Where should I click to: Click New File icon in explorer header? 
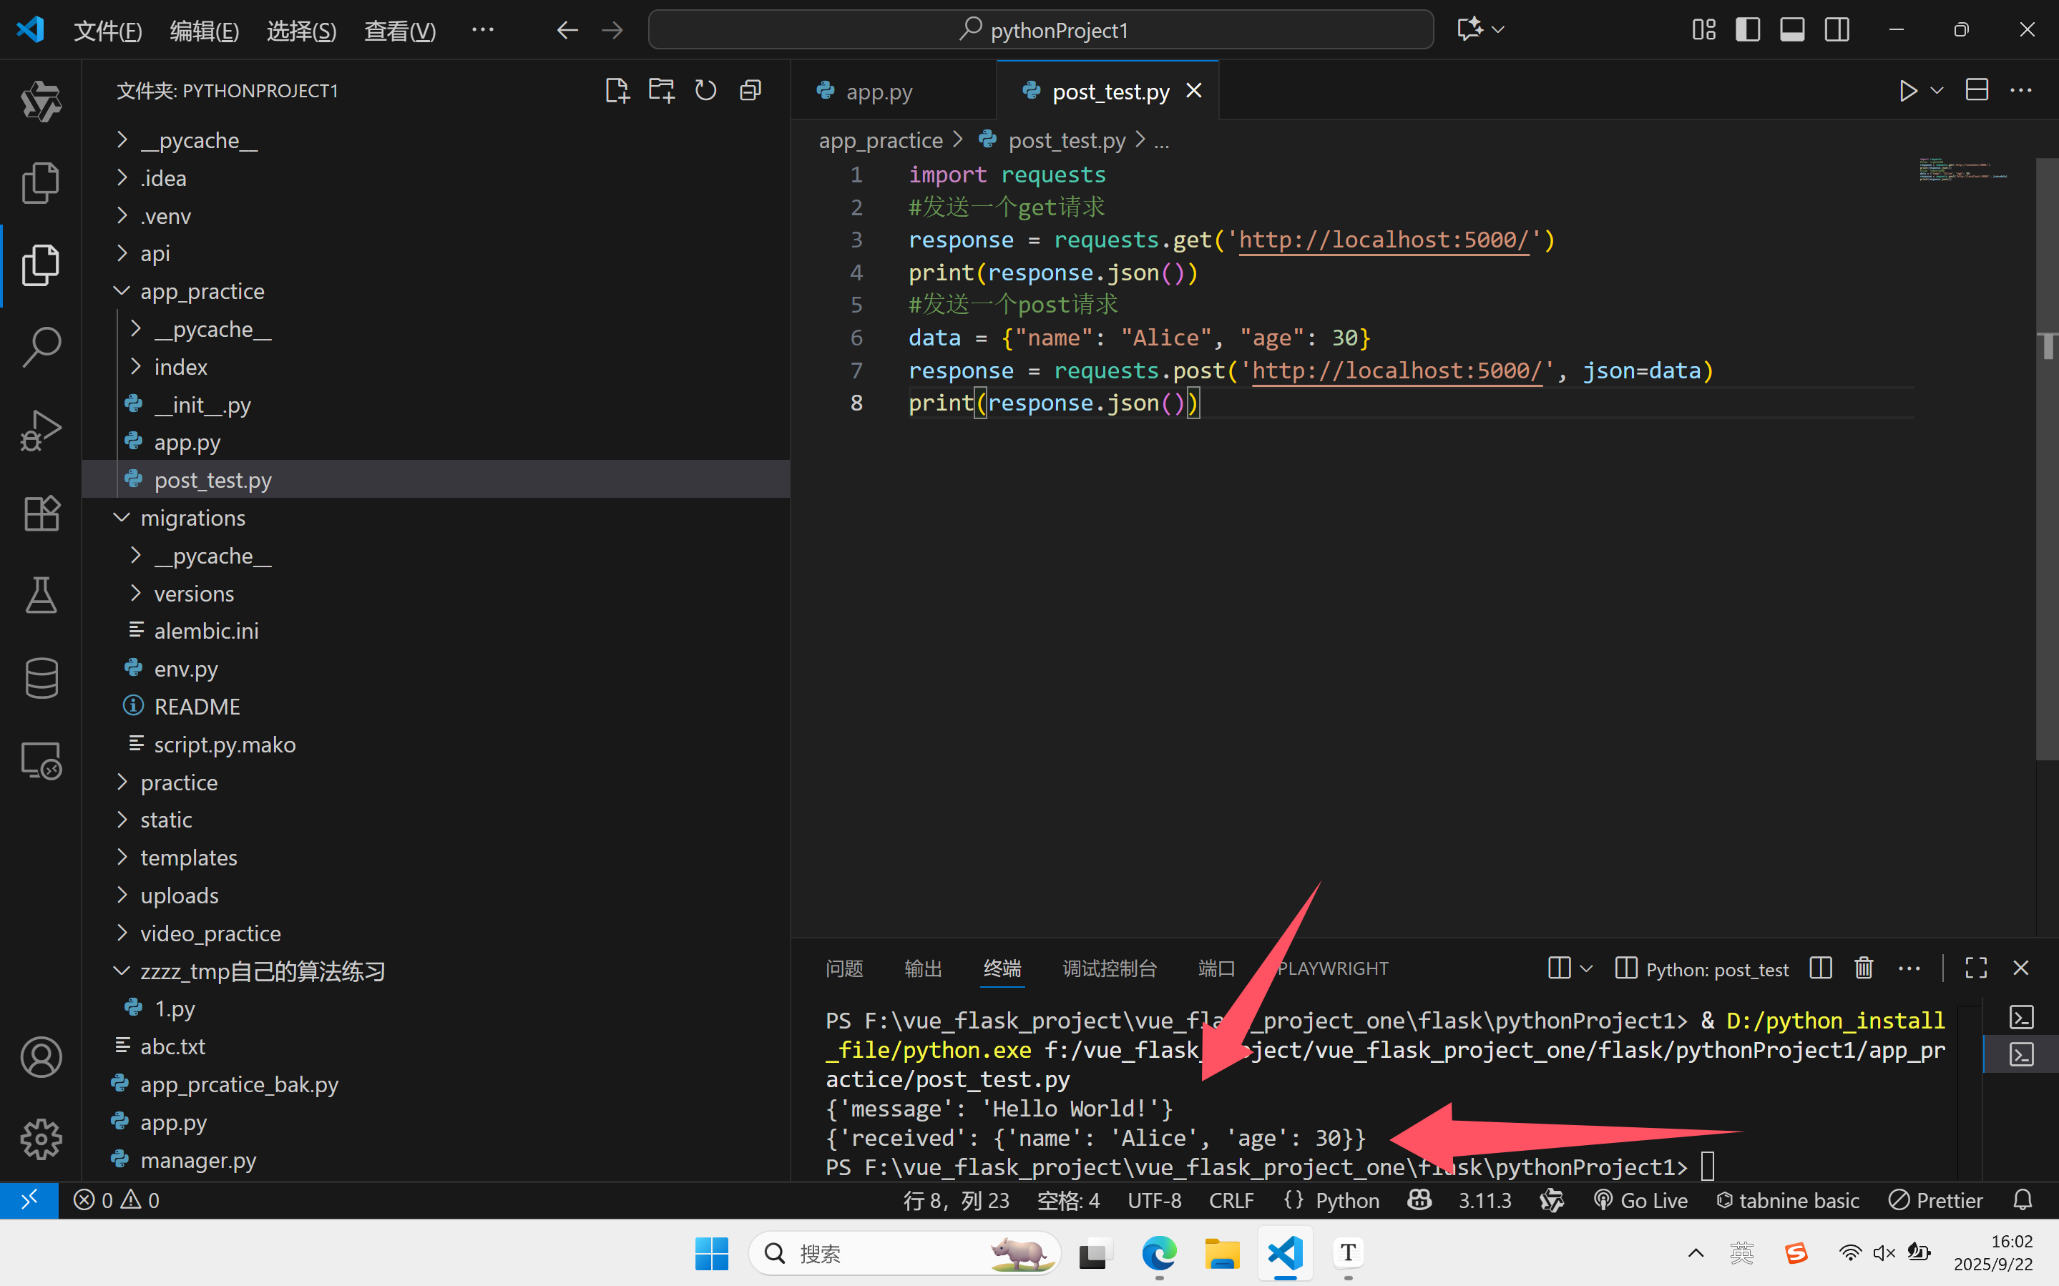pos(617,90)
